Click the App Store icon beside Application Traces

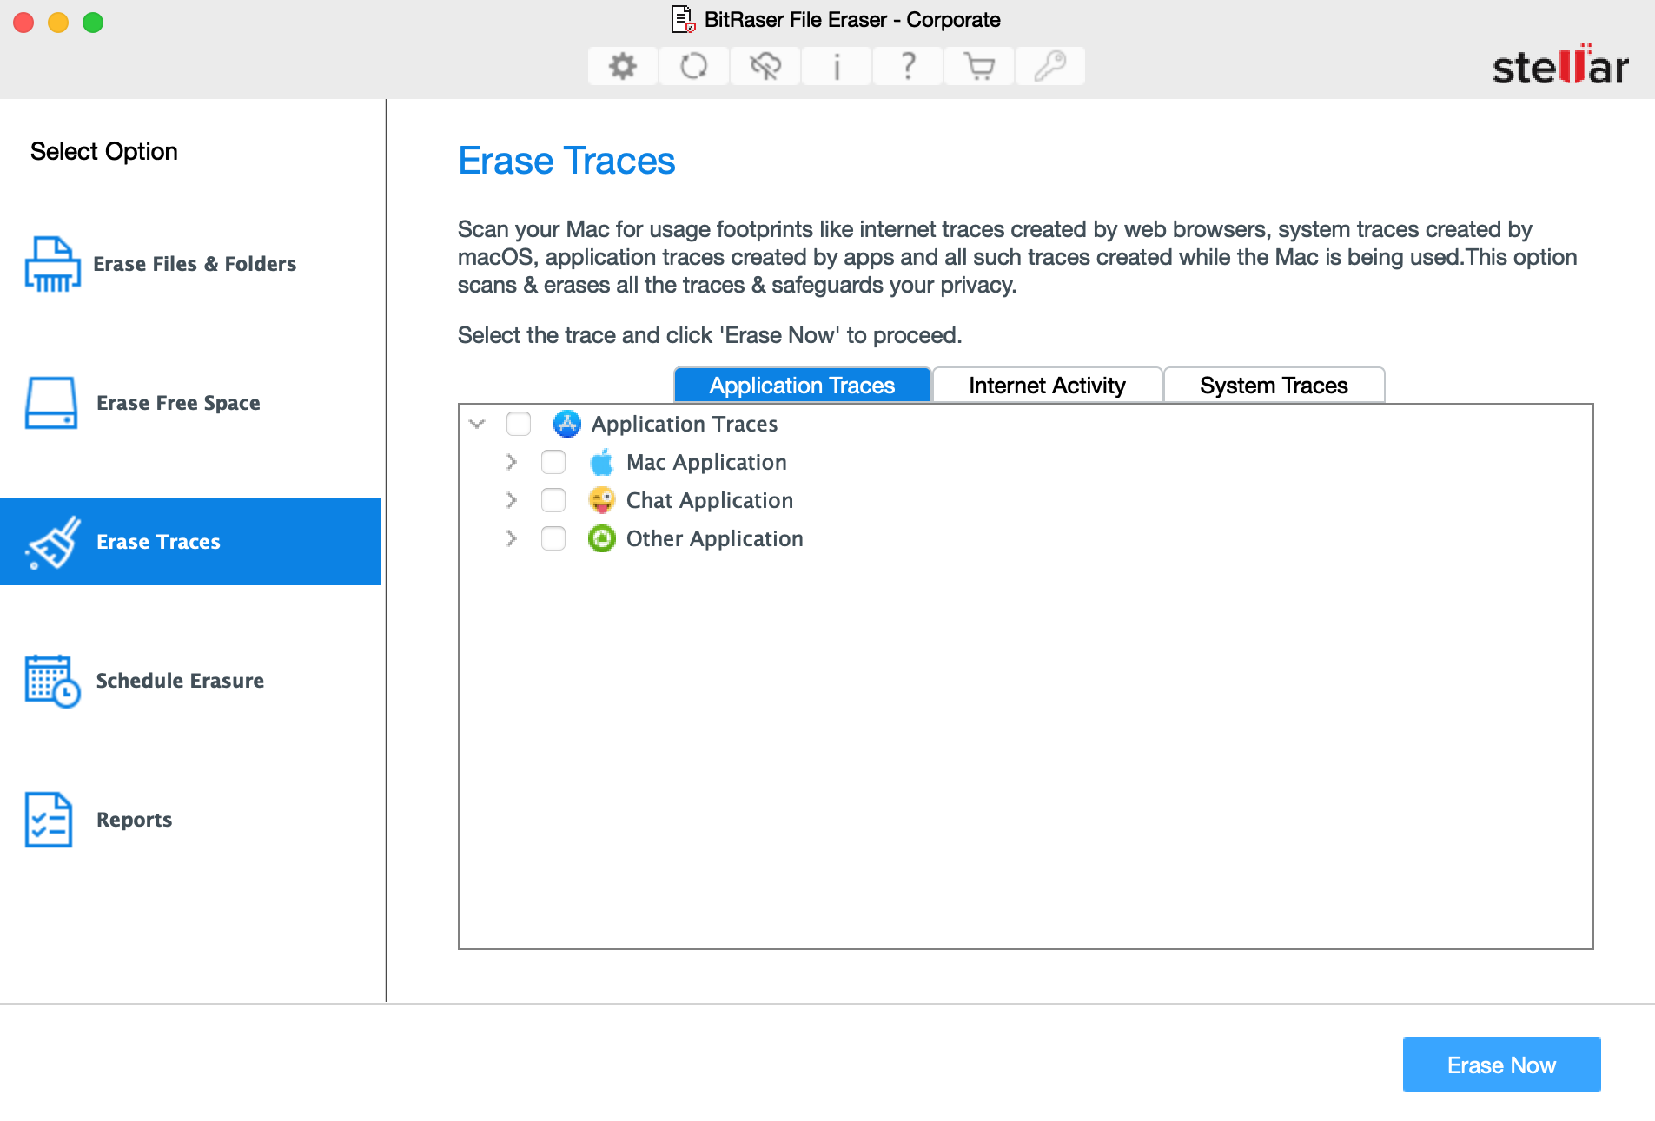566,424
